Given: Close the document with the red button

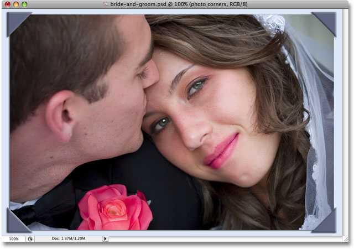Looking at the screenshot, I should [8, 4].
